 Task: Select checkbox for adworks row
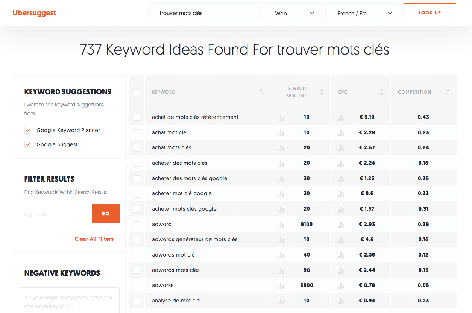137,286
